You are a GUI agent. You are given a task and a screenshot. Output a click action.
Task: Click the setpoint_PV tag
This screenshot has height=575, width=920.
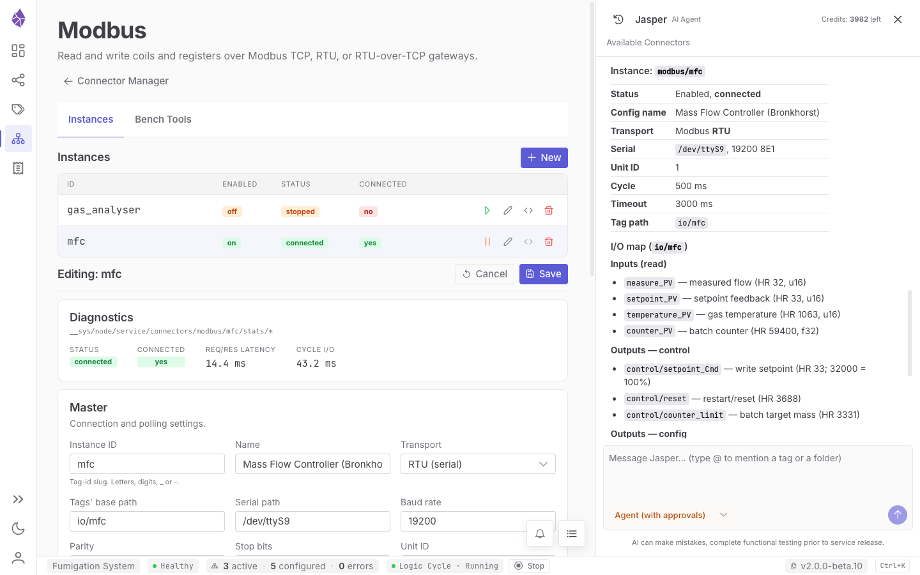click(x=652, y=299)
